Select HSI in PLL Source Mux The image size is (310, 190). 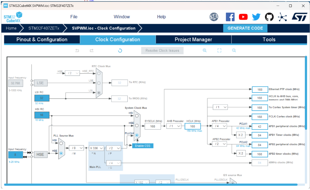(61, 143)
